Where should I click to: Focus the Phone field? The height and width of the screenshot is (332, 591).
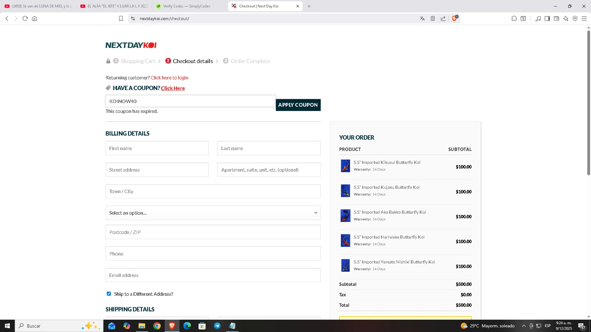tap(213, 254)
